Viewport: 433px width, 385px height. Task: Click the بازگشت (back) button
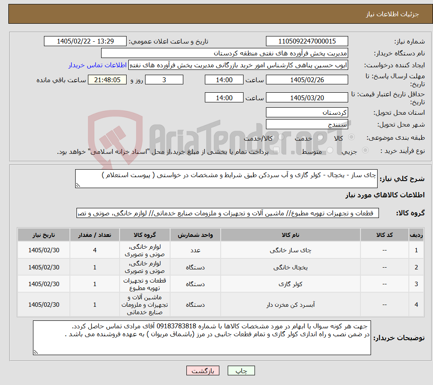203,370
